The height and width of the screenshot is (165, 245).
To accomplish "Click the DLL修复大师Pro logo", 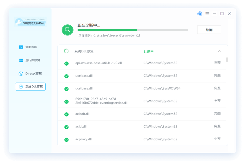I will [30, 22].
